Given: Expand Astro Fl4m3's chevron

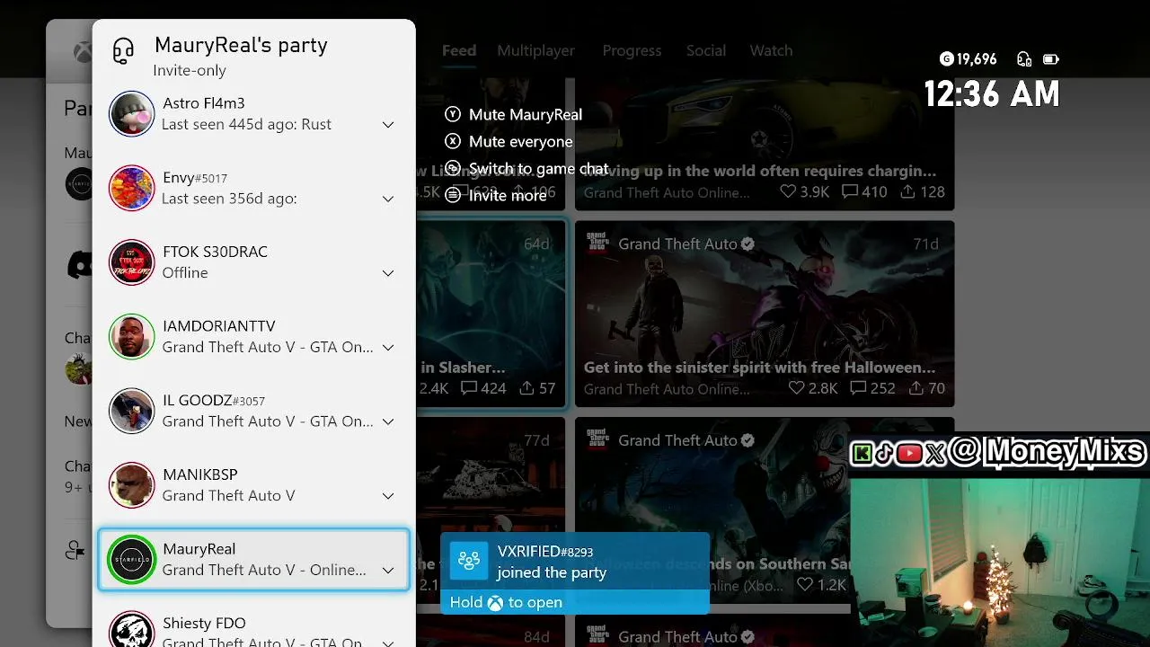Looking at the screenshot, I should tap(388, 125).
